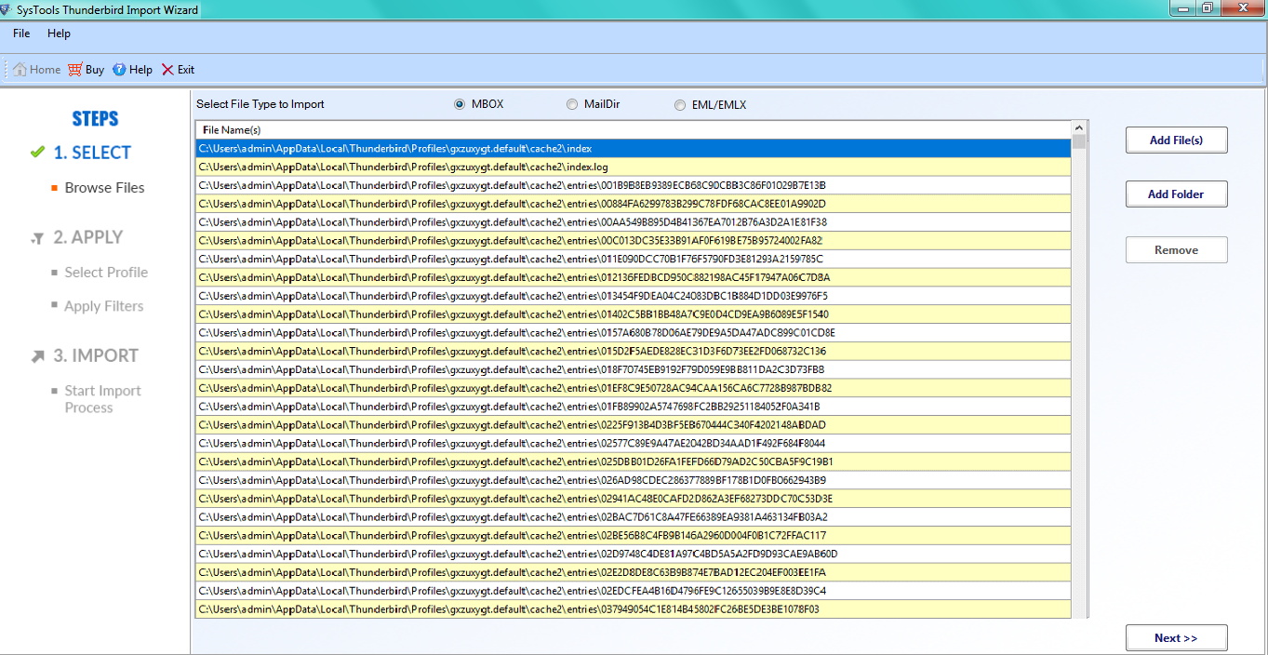
Task: Select the MBOX radio button
Action: tap(460, 104)
